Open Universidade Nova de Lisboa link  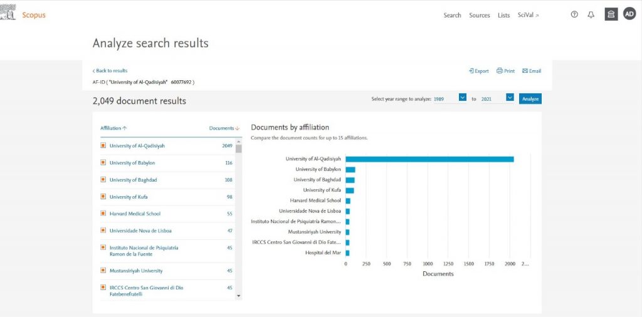140,231
